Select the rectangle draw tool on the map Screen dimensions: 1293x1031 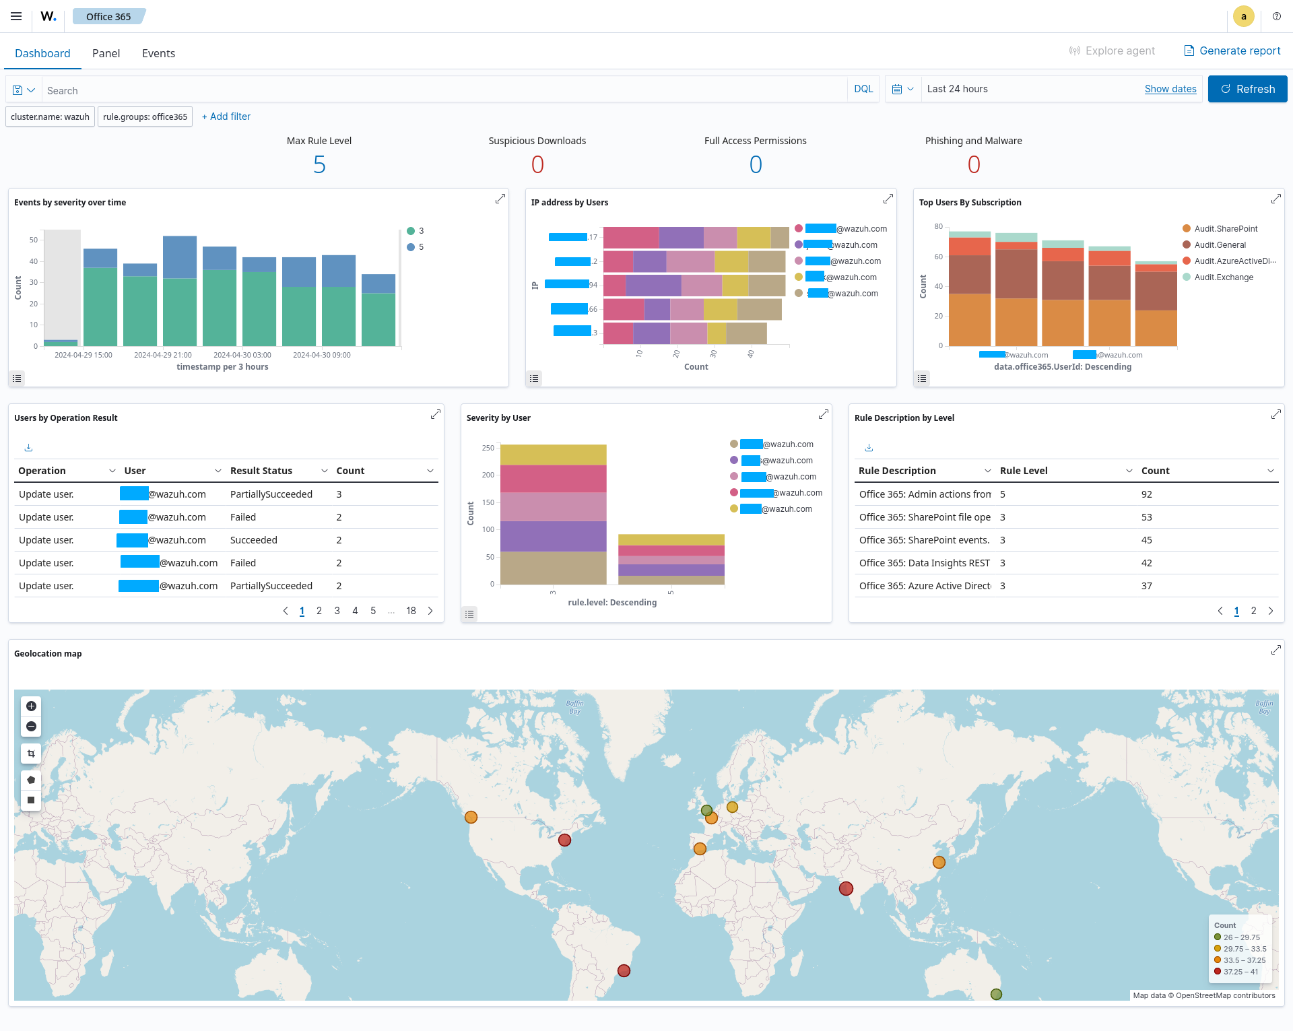click(x=31, y=800)
